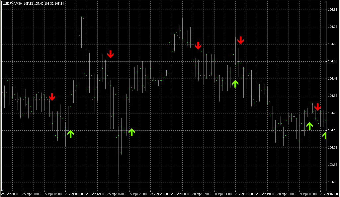Click the 104.45 price scale label
340x197 pixels.
click(x=332, y=79)
